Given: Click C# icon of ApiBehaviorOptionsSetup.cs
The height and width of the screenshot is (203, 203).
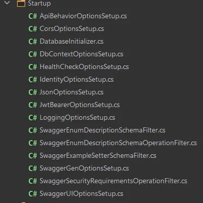Looking at the screenshot, I should [x=32, y=16].
